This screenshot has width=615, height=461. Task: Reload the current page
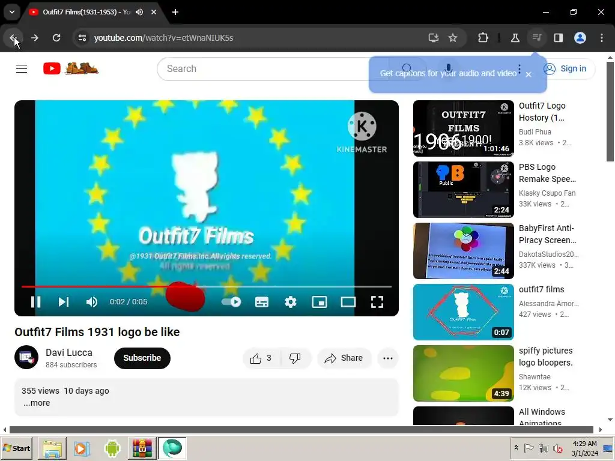tap(56, 38)
